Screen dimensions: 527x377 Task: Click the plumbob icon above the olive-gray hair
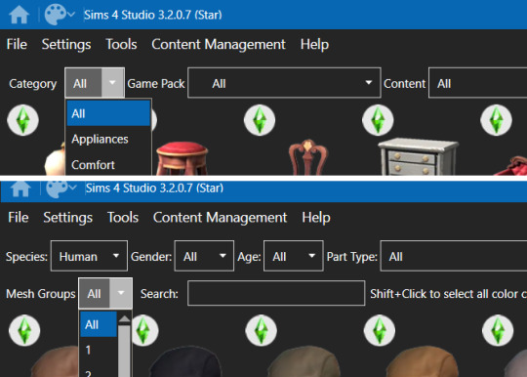(x=262, y=330)
